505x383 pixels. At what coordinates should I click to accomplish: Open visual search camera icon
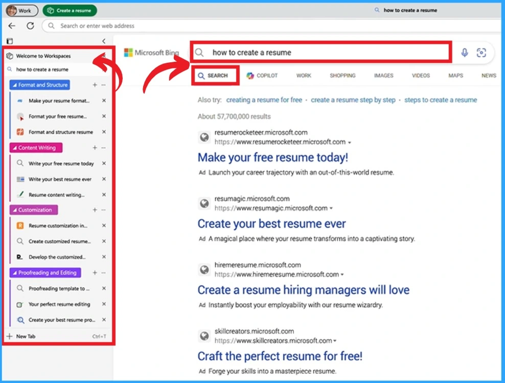pyautogui.click(x=481, y=53)
